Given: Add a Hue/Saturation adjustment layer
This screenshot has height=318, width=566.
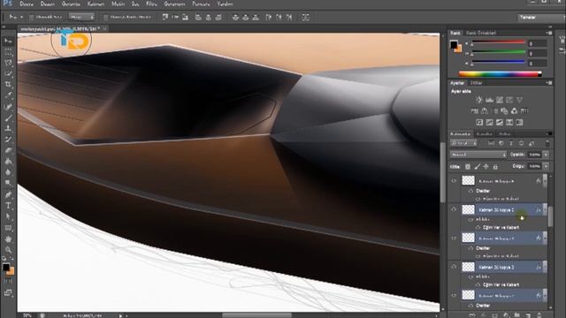Looking at the screenshot, I should coord(474,111).
